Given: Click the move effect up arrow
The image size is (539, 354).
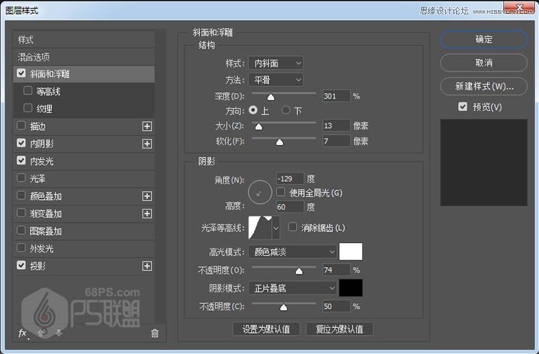Looking at the screenshot, I should click(x=41, y=333).
